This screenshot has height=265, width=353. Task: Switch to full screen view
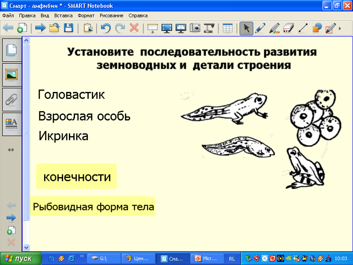tap(167, 28)
